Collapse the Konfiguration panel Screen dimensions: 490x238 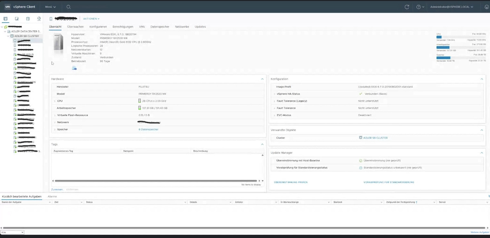482,79
